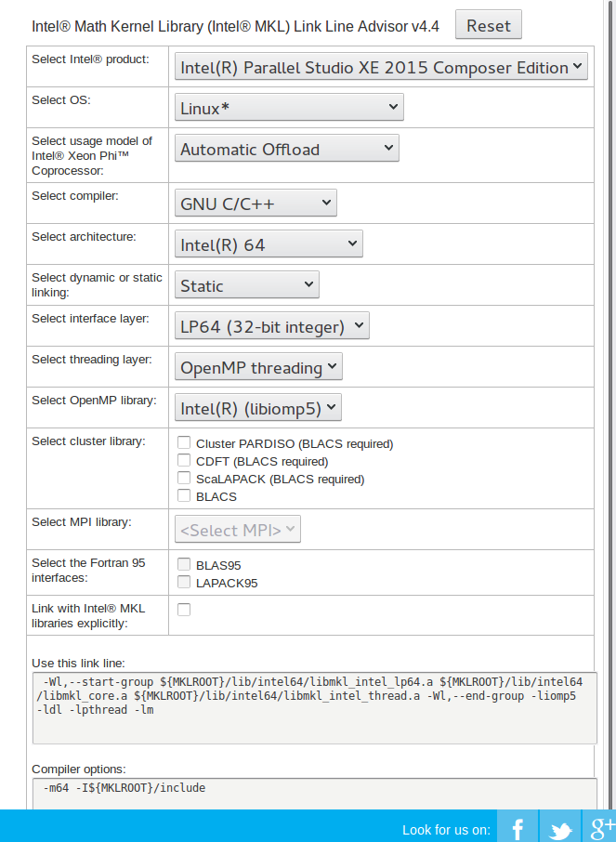Open the Twitter social icon
This screenshot has height=842, width=616.
point(560,826)
